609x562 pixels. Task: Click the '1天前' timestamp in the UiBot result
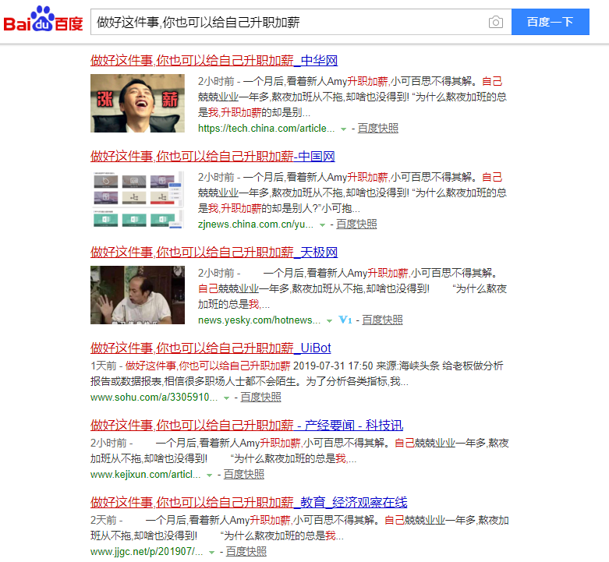pos(103,366)
